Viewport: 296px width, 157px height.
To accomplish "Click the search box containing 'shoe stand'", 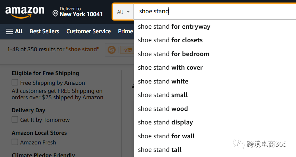I will 213,11.
